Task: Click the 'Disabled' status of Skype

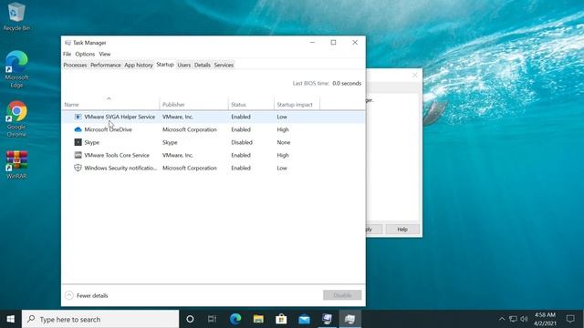Action: (x=242, y=142)
